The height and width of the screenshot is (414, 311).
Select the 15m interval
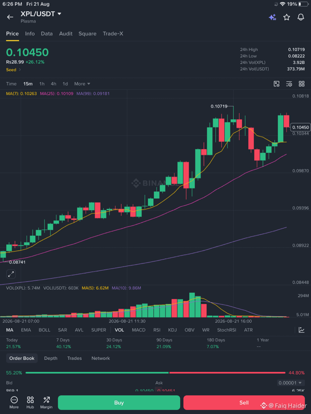point(28,83)
